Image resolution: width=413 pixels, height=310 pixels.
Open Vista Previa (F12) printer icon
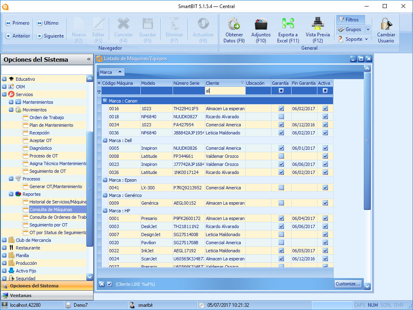click(318, 24)
